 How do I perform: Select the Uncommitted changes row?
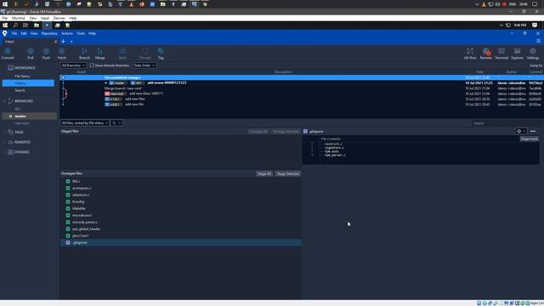[302, 77]
